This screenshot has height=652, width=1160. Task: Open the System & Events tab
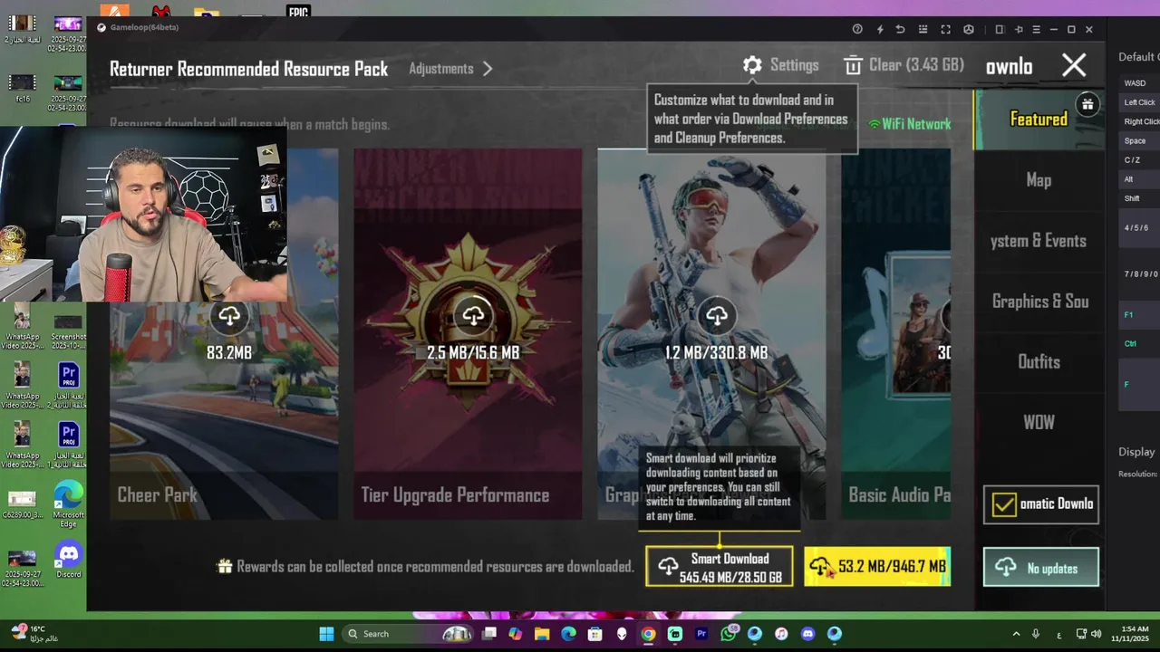click(x=1039, y=241)
